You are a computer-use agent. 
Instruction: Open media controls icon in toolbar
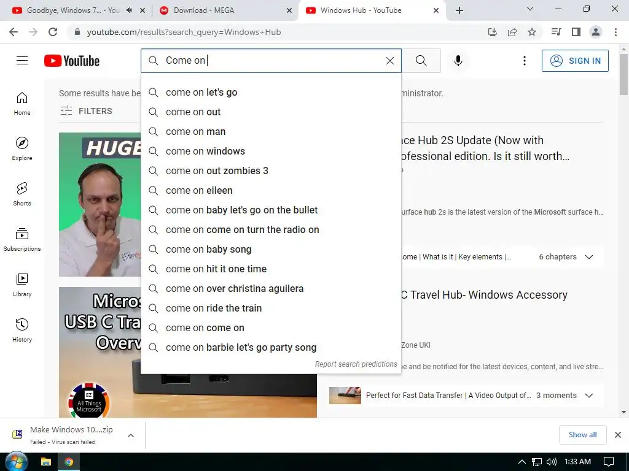pyautogui.click(x=556, y=32)
